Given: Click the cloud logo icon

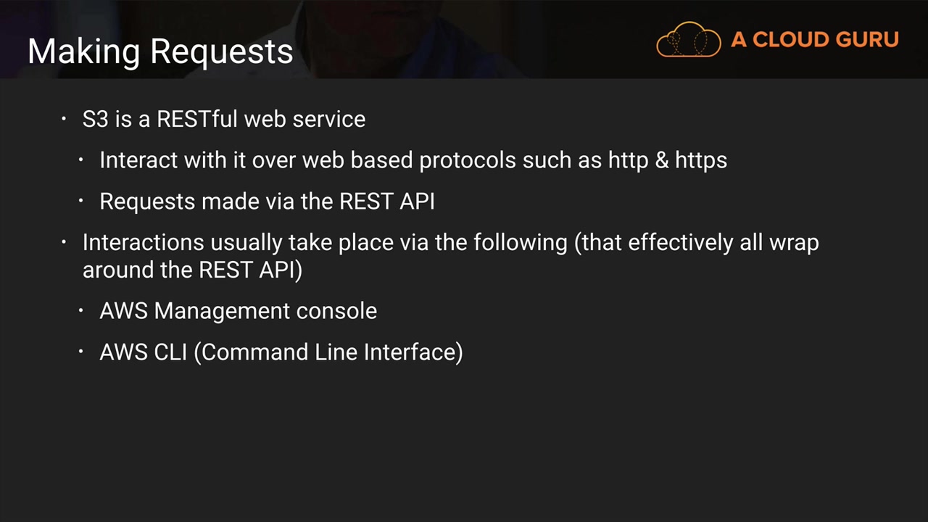Looking at the screenshot, I should [x=688, y=39].
